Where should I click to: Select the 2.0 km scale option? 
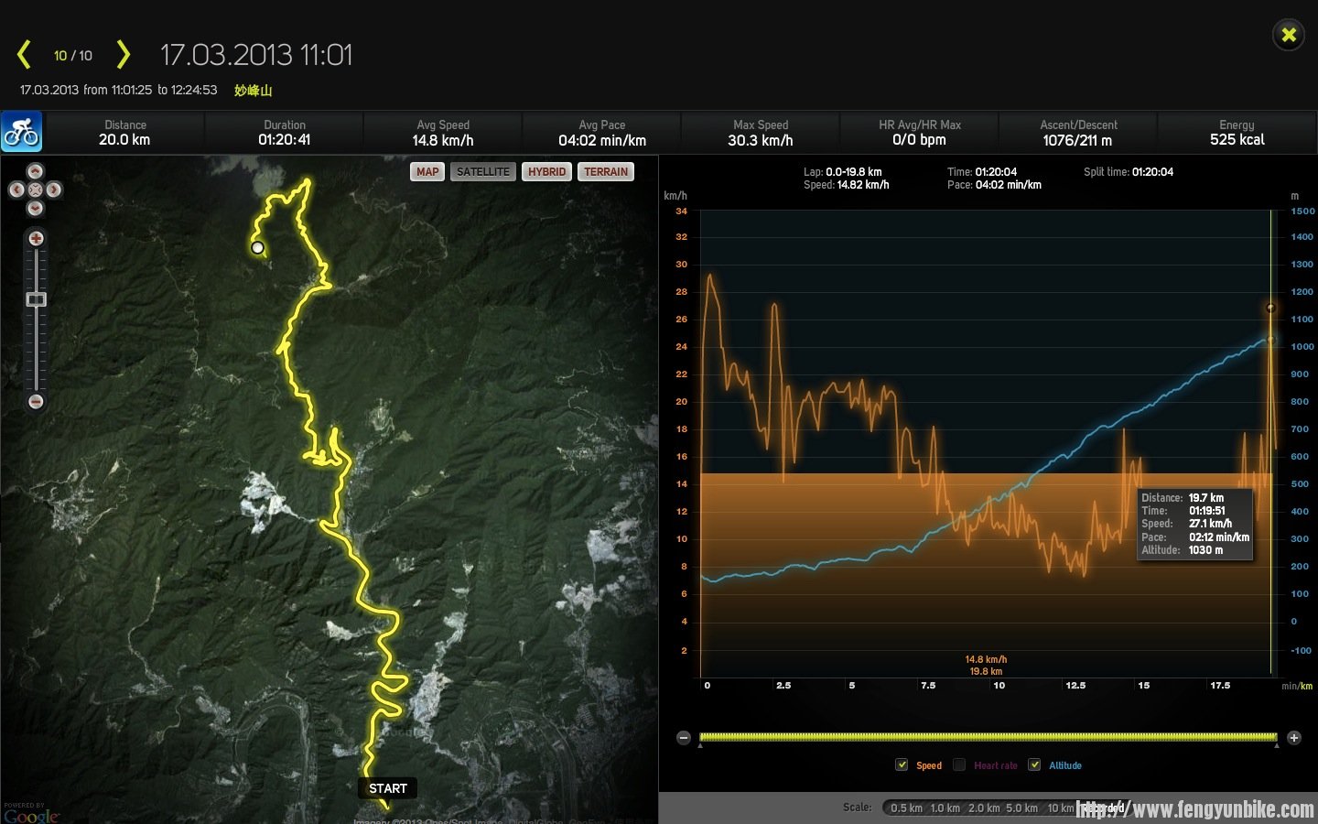[983, 808]
